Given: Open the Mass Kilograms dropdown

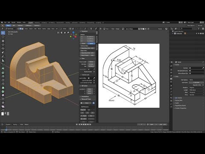Looking at the screenshot, I should click(196, 92).
